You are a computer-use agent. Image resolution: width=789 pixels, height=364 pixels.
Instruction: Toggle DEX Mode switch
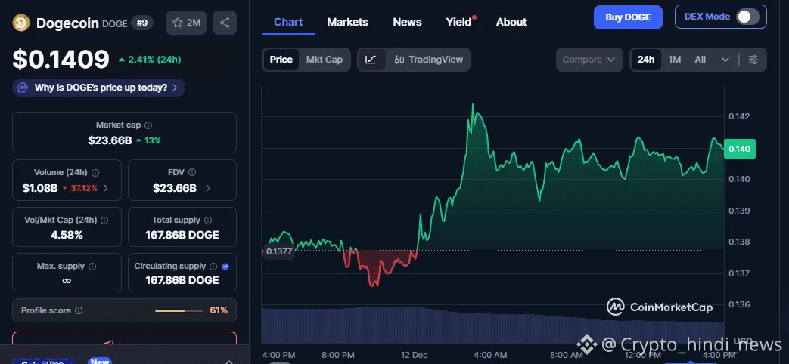click(x=747, y=17)
